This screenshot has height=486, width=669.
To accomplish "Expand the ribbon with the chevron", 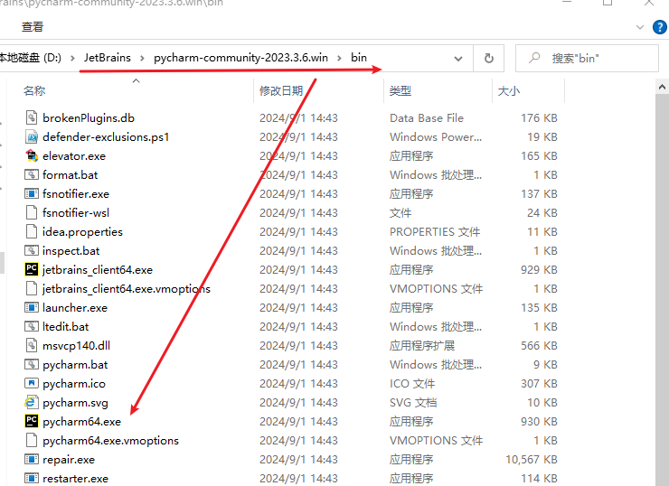I will 640,27.
